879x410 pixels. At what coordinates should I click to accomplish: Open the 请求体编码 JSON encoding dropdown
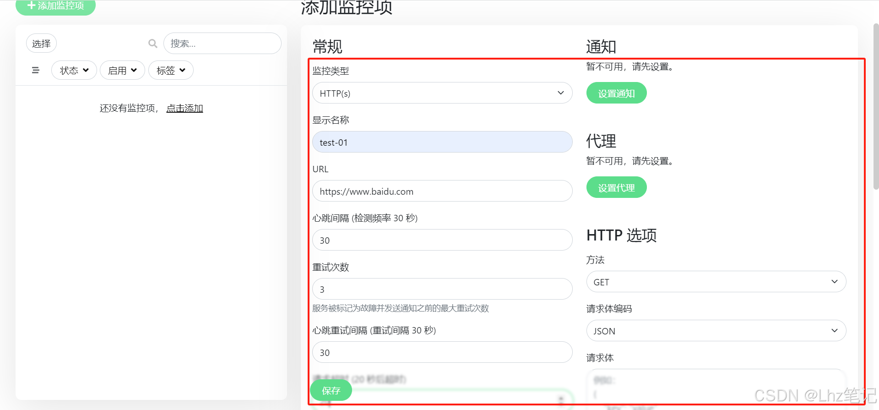pos(716,331)
